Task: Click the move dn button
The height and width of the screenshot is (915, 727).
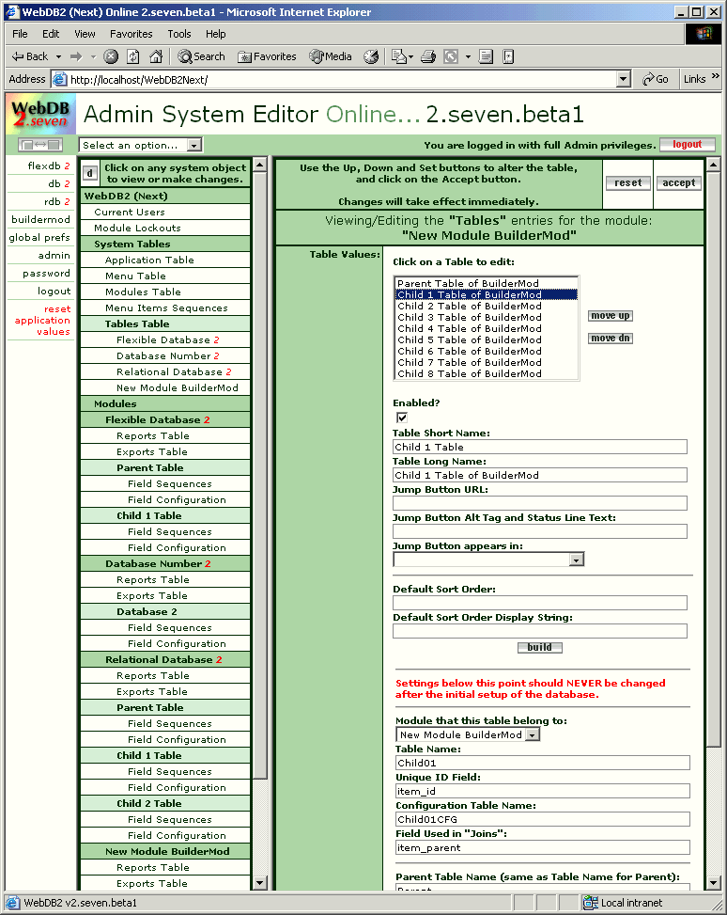Action: [610, 338]
